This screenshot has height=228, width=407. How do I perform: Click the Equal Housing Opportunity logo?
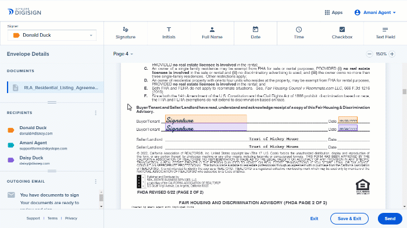click(363, 187)
